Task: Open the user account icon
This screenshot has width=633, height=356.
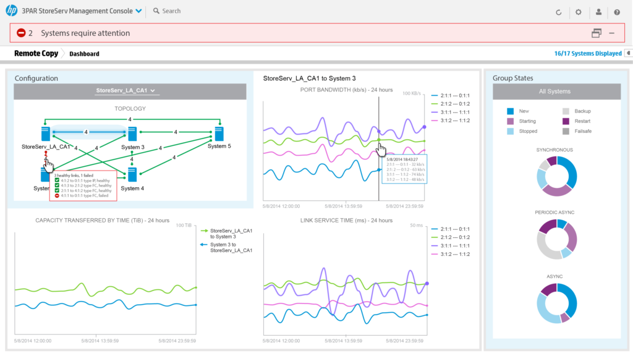Action: [x=598, y=12]
